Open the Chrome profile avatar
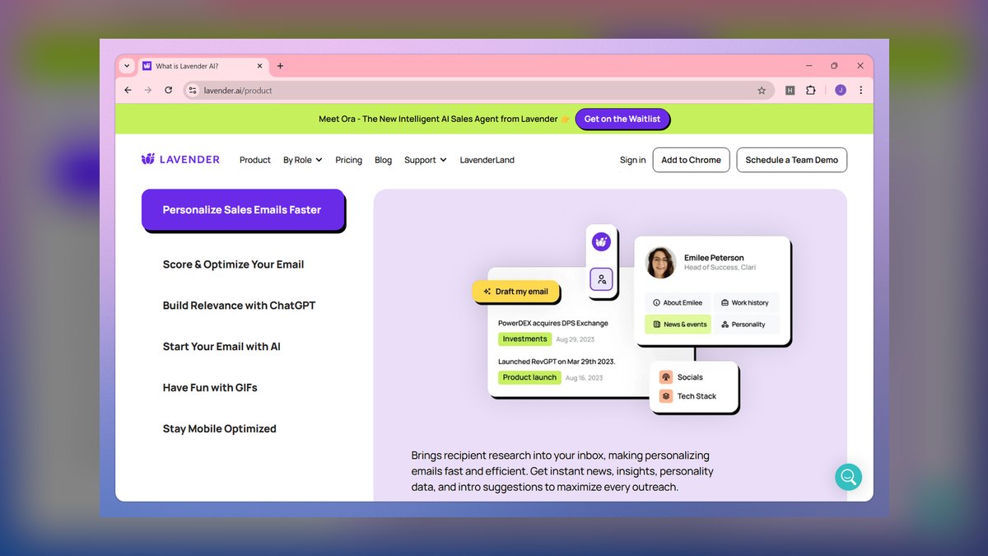The image size is (988, 556). 841,91
